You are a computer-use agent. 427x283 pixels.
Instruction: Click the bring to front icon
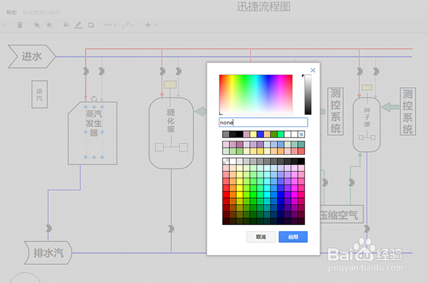click(x=36, y=25)
